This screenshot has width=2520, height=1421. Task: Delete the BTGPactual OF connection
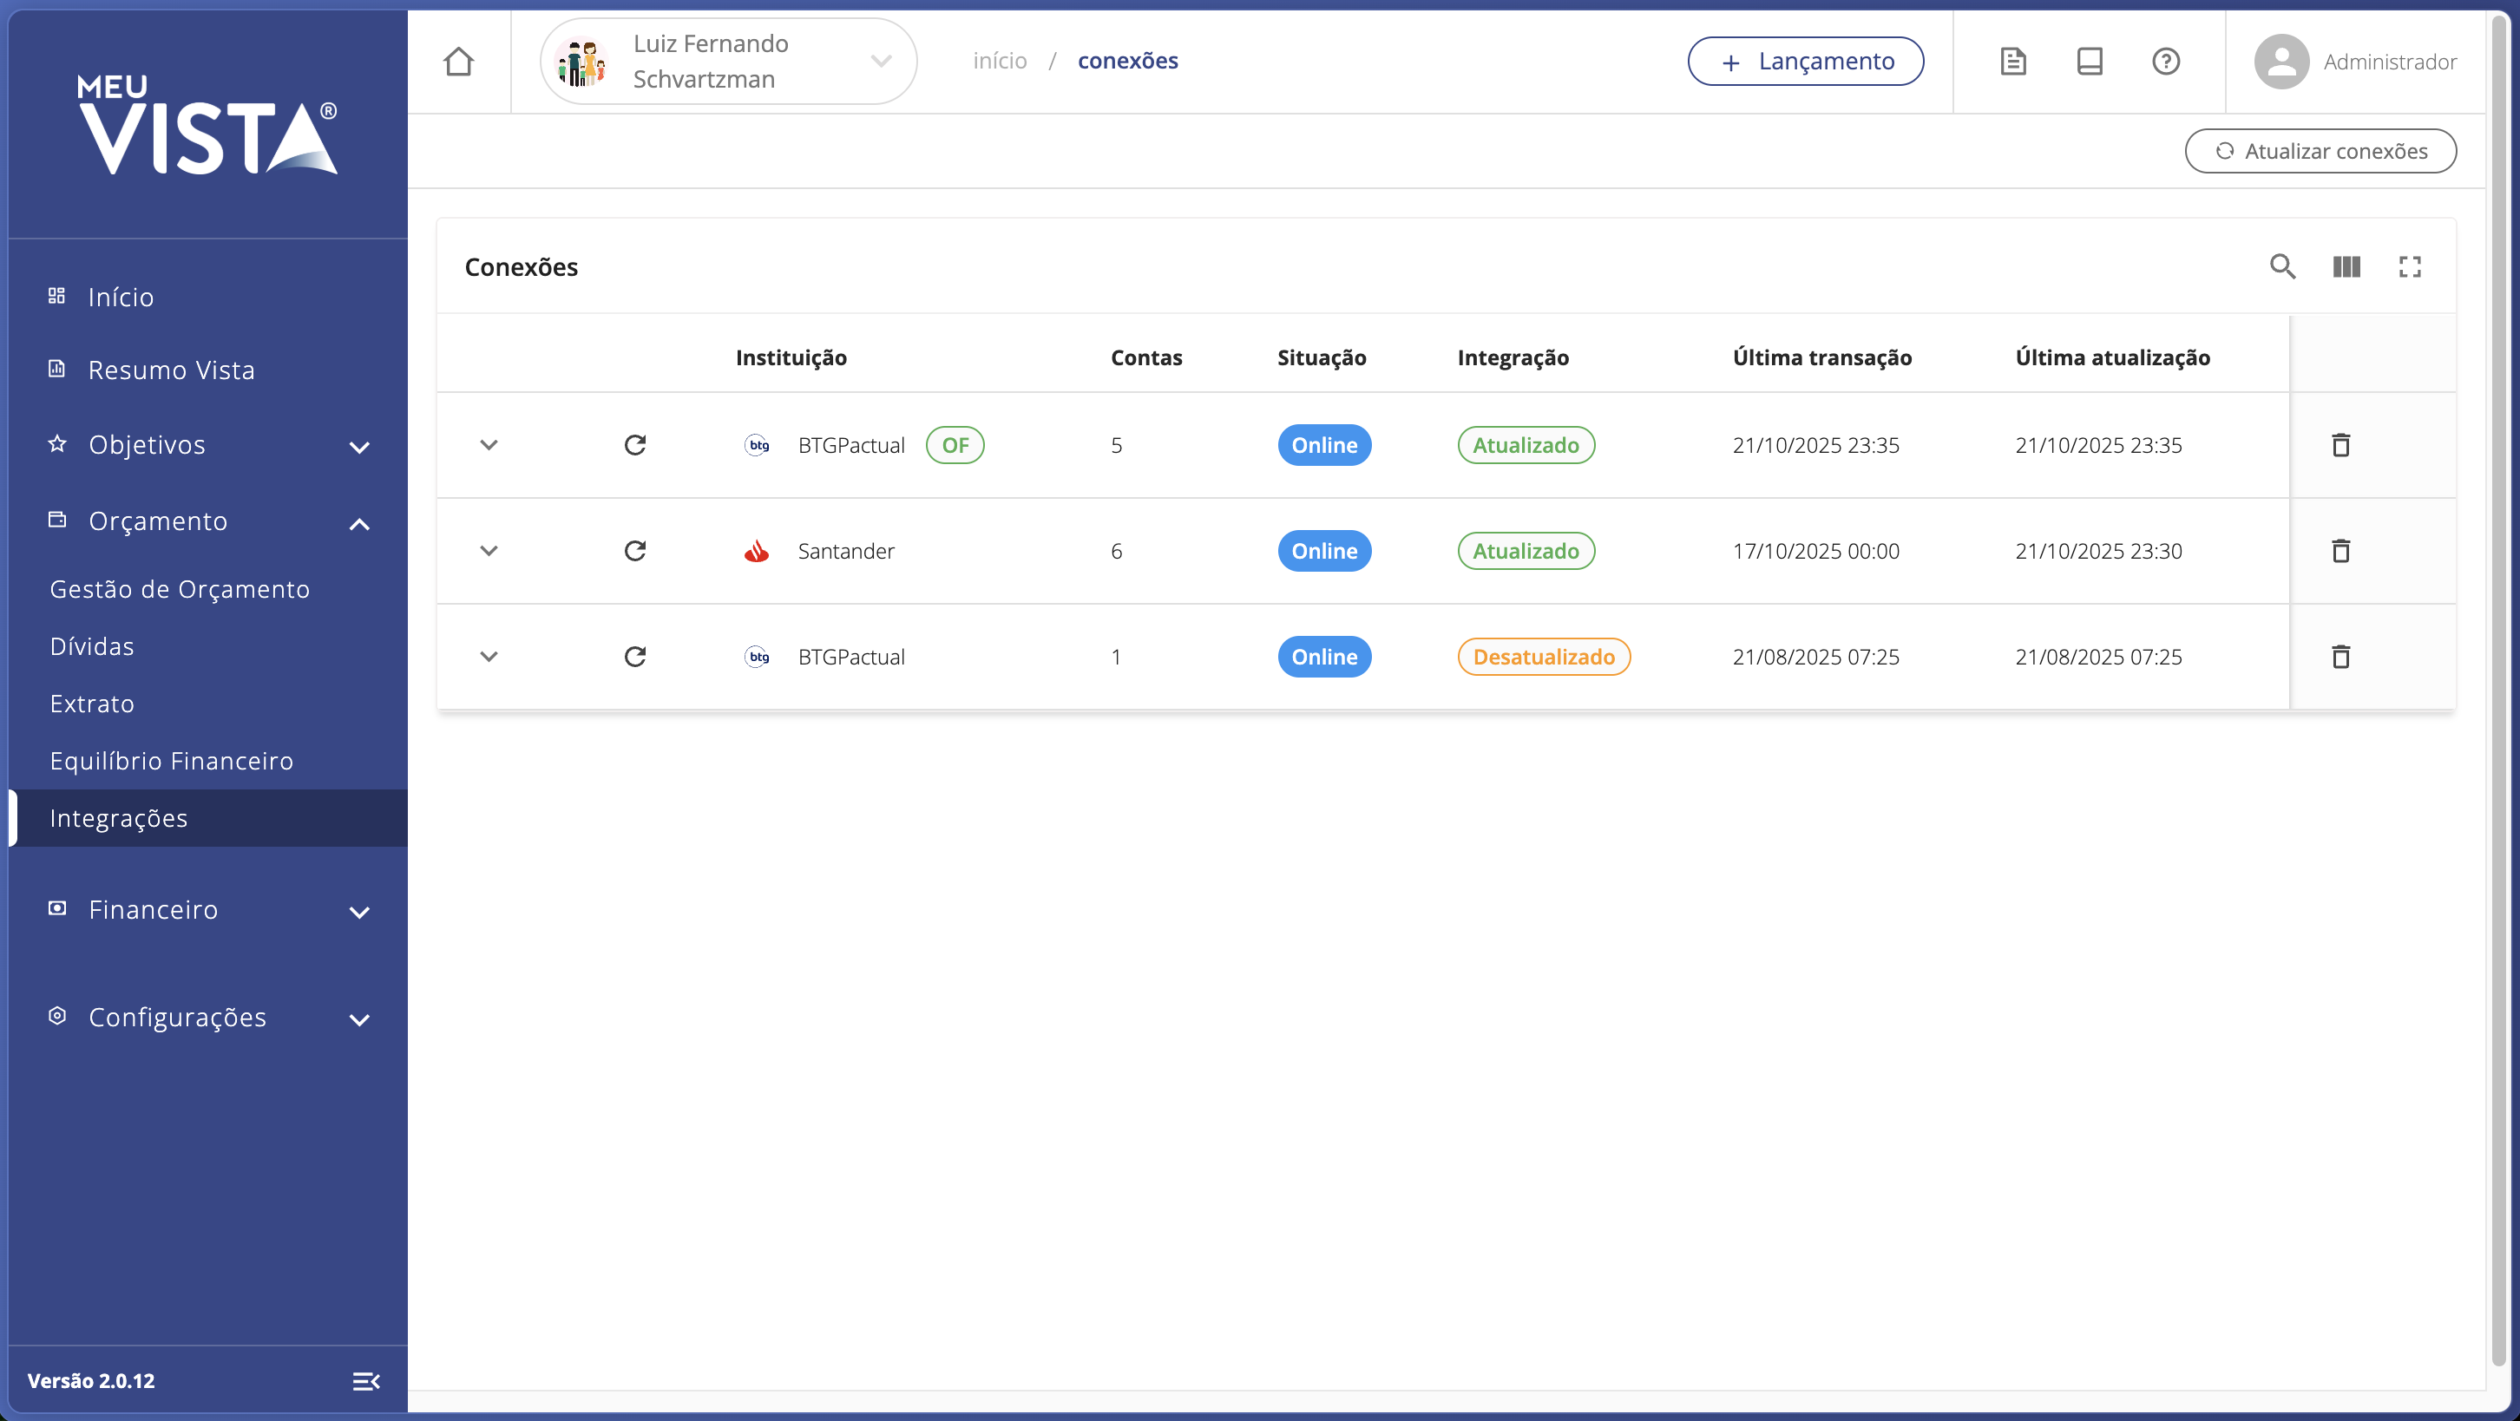pyautogui.click(x=2340, y=445)
